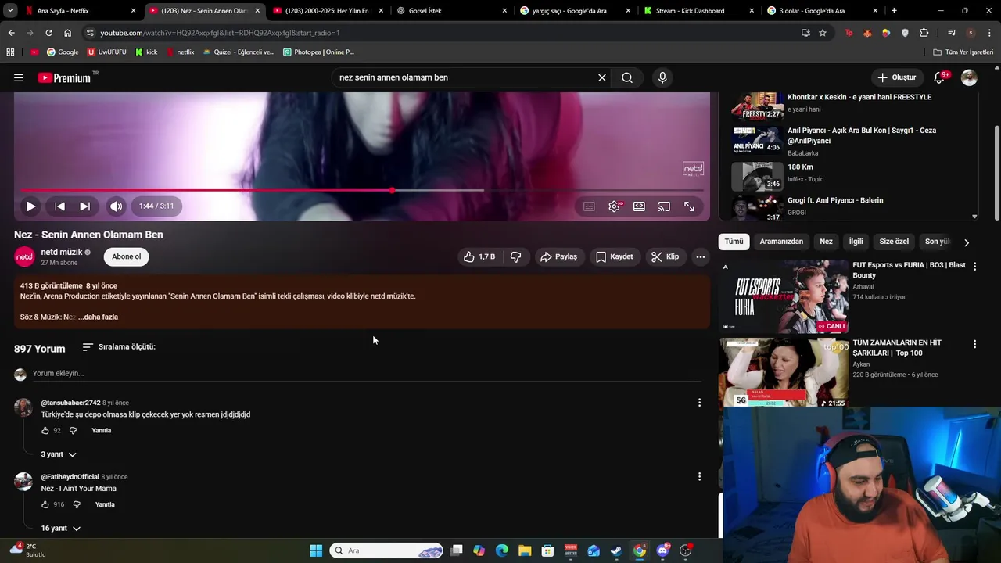Close the Görsel İstek browser tab
Viewport: 1001px width, 563px height.
(505, 11)
